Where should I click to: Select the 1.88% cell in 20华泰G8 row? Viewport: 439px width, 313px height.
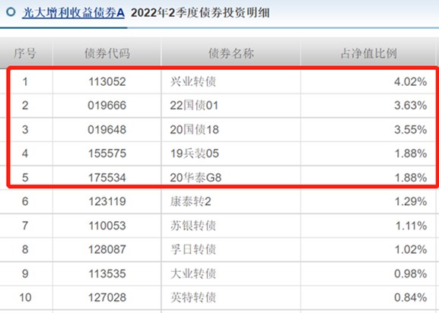(411, 178)
